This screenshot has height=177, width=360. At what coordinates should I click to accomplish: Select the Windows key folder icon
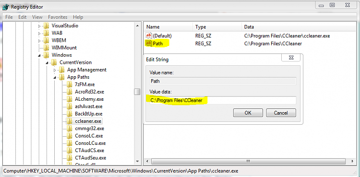47,55
